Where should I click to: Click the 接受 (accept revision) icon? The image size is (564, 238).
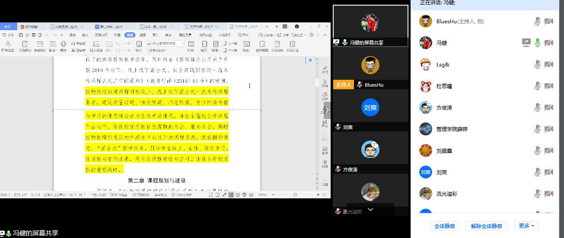click(204, 44)
